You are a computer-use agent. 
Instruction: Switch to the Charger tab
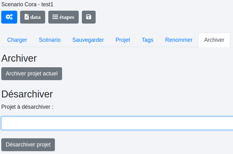[x=17, y=40]
